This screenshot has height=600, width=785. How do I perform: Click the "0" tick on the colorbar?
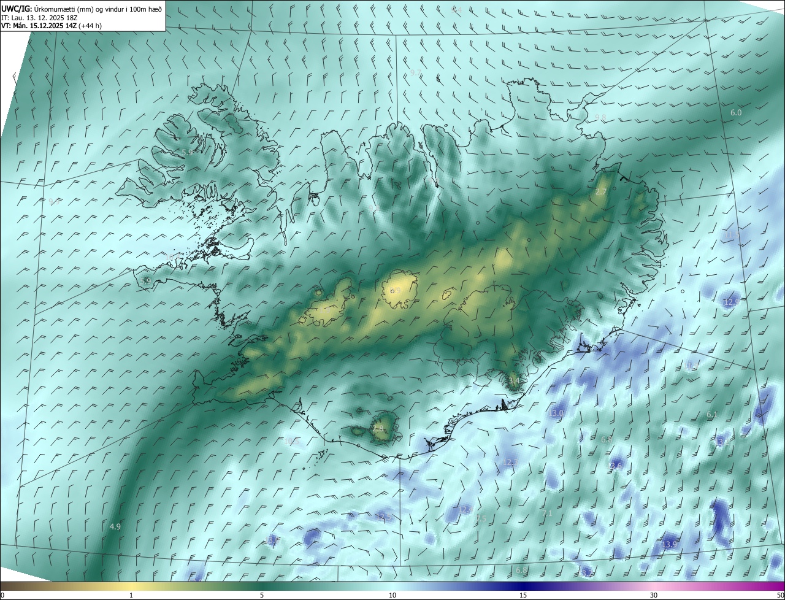point(2,595)
